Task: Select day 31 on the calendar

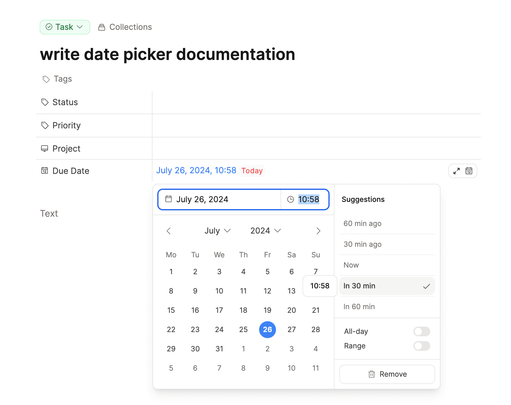Action: coord(219,349)
